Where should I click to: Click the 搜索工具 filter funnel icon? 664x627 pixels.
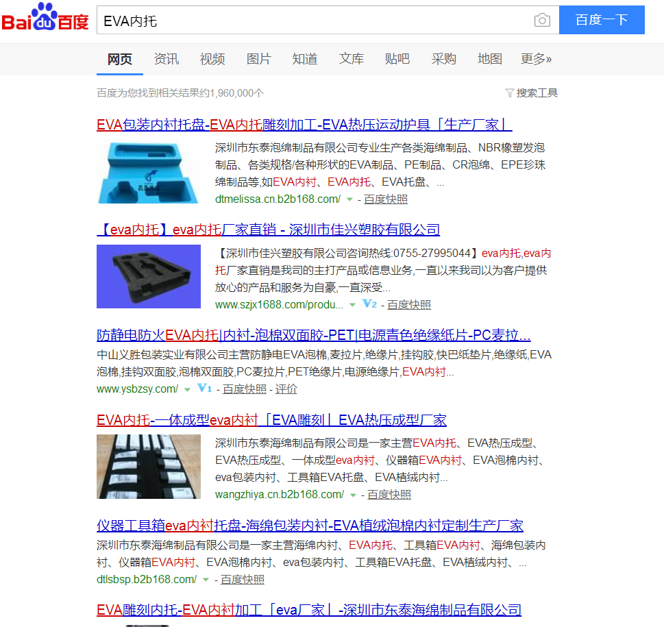tap(509, 93)
